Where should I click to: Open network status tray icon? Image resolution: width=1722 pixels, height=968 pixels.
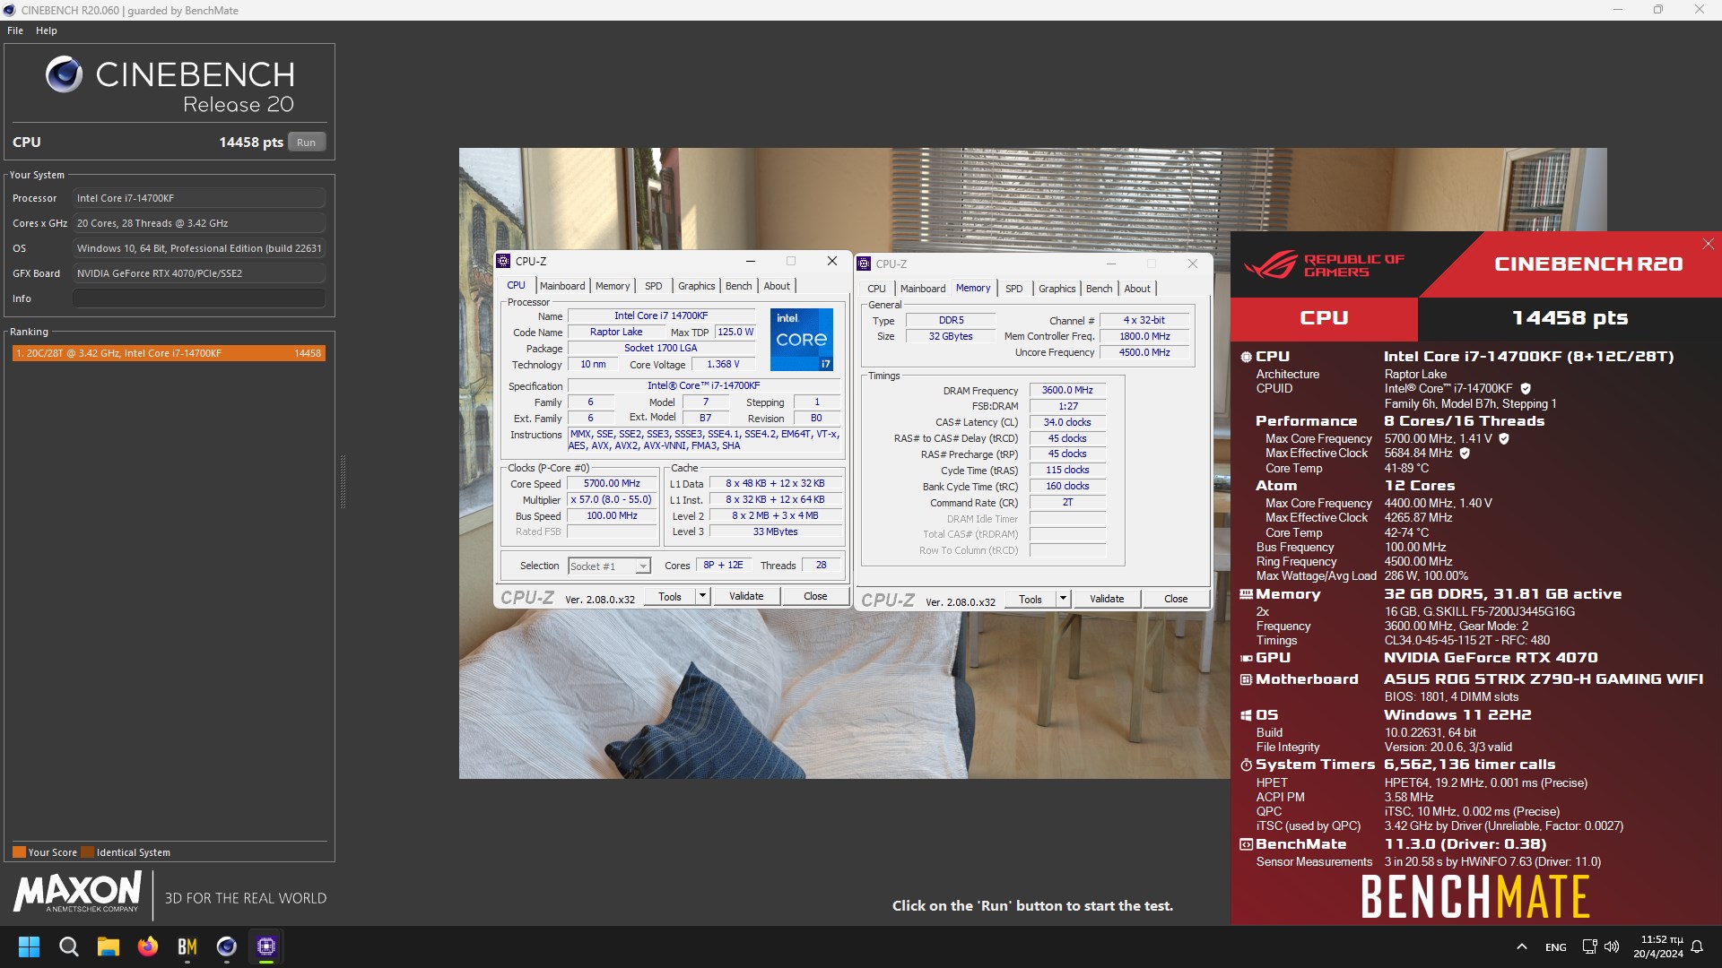coord(1589,946)
